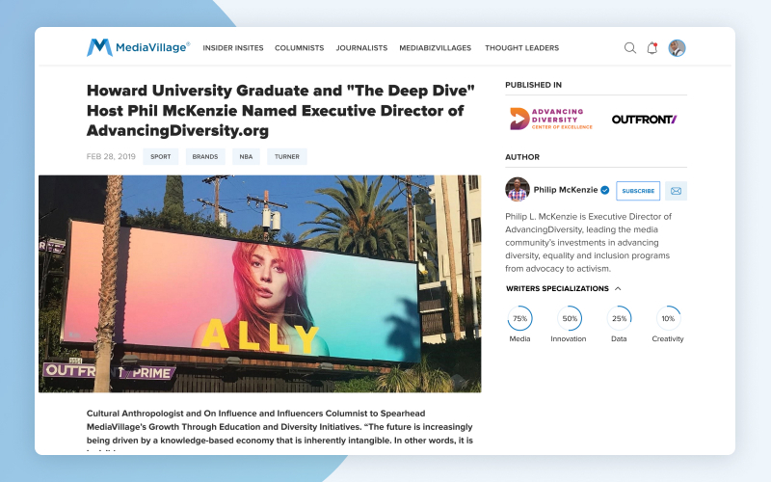771x482 pixels.
Task: Open the notifications bell
Action: pos(652,47)
